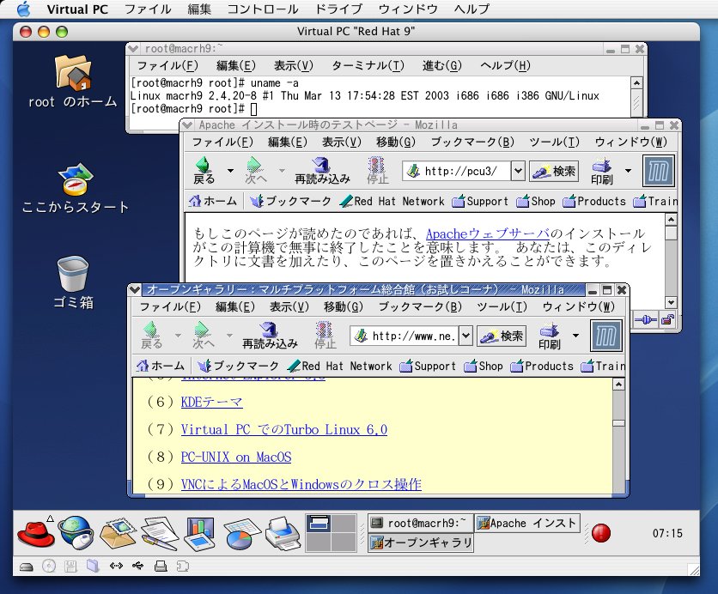718x594 pixels.
Task: Launch the presentation app chart icon
Action: click(199, 534)
